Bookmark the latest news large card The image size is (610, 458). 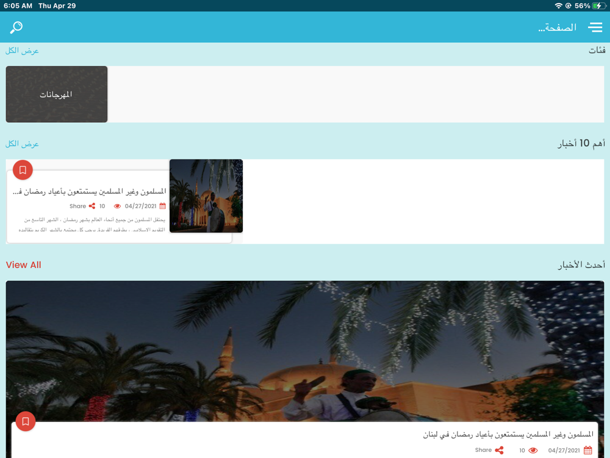[26, 421]
